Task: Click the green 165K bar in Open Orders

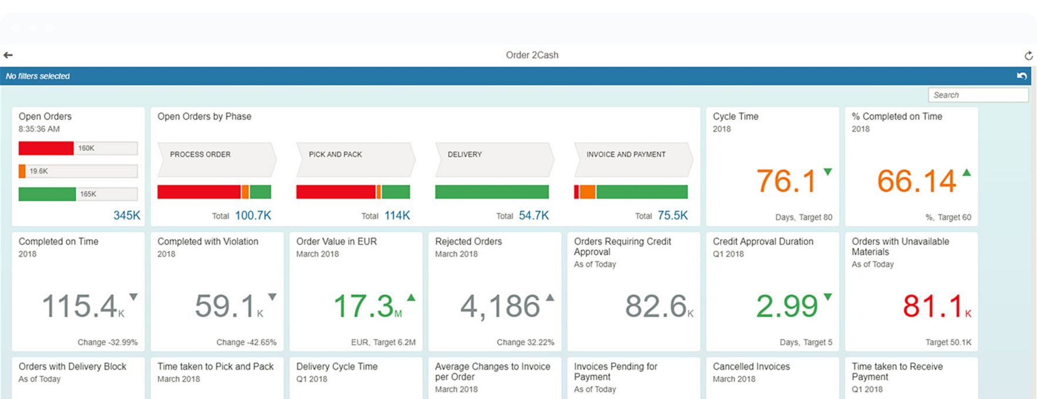Action: pyautogui.click(x=47, y=194)
